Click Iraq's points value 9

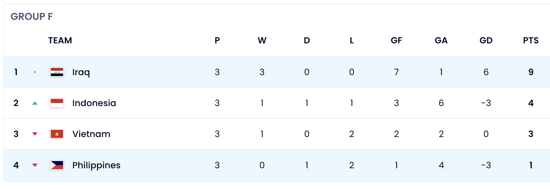point(531,72)
